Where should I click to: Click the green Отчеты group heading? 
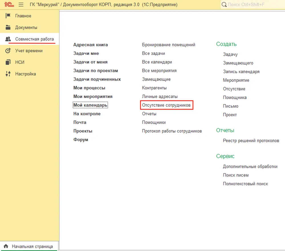pyautogui.click(x=225, y=130)
